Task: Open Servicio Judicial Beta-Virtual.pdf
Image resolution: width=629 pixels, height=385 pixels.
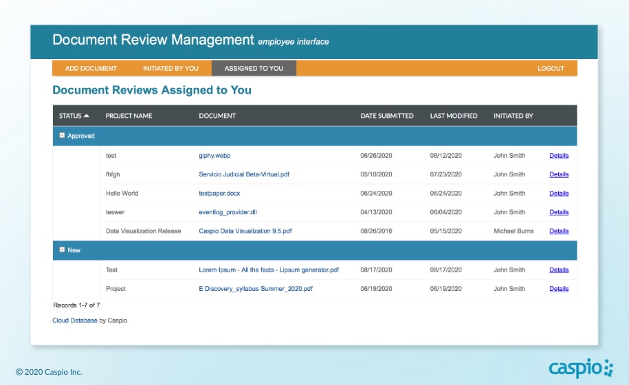Action: point(244,174)
